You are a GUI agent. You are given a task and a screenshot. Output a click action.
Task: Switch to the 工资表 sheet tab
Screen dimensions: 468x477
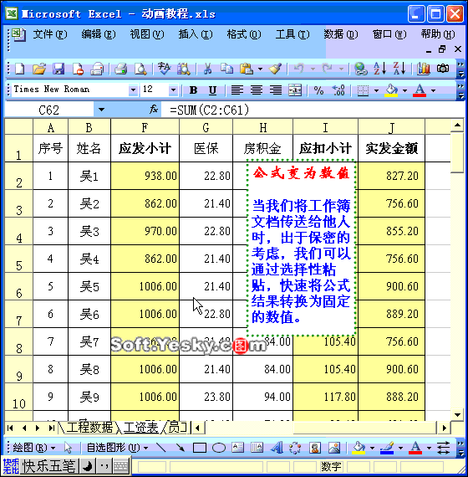[140, 428]
